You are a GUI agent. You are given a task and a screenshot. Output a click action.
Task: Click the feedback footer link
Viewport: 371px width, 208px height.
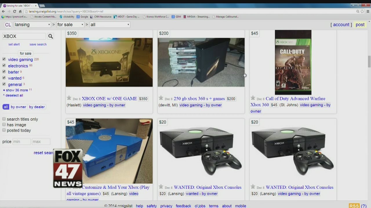183,206
